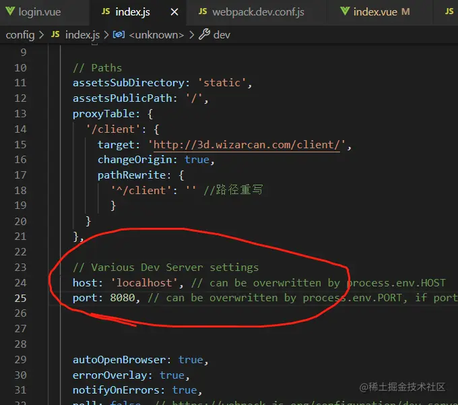Viewport: 458px width, 405px height.
Task: Click the //路径重写 comment
Action: 234,190
